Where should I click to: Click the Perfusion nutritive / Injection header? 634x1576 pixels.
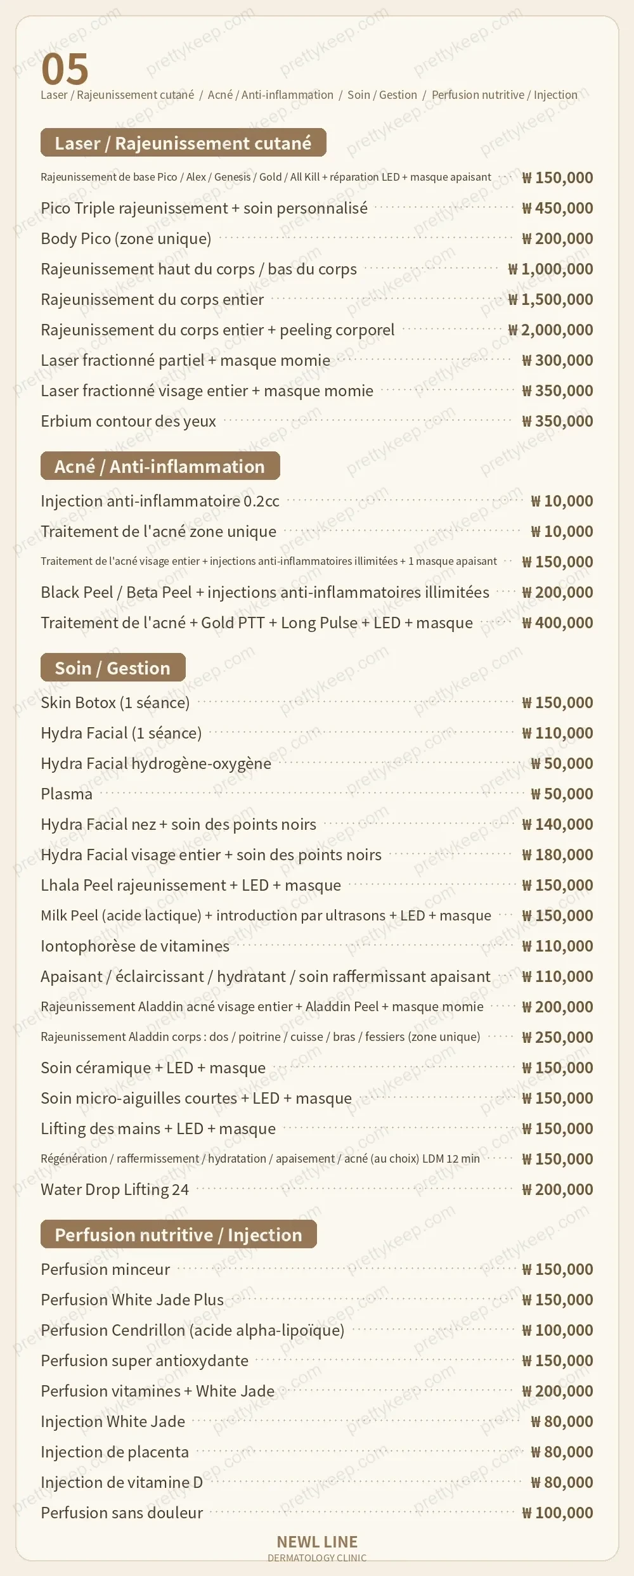(178, 1234)
